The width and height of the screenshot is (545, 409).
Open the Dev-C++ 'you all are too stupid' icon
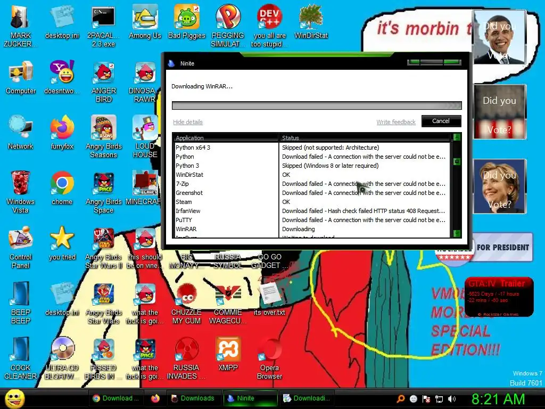(269, 26)
